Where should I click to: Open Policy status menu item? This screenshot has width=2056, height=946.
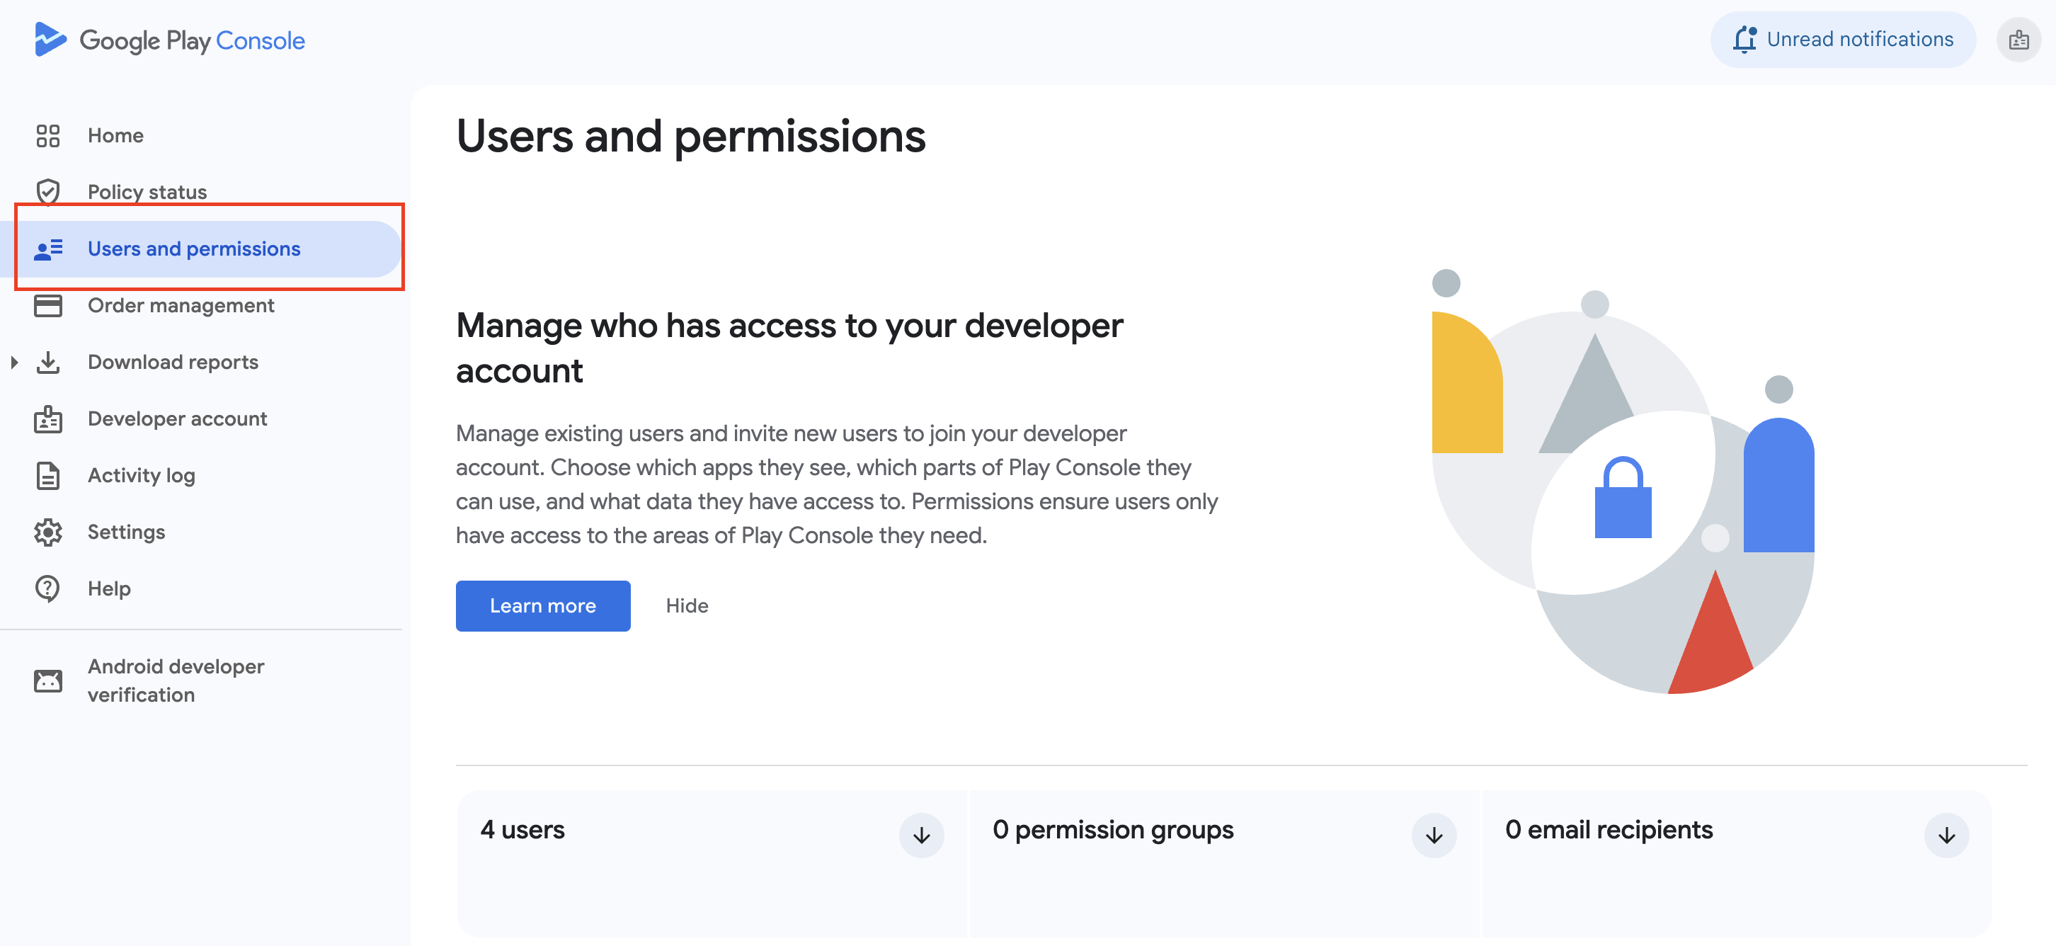click(x=147, y=192)
